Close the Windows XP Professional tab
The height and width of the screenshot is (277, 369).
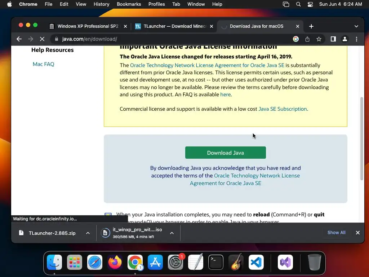[125, 26]
